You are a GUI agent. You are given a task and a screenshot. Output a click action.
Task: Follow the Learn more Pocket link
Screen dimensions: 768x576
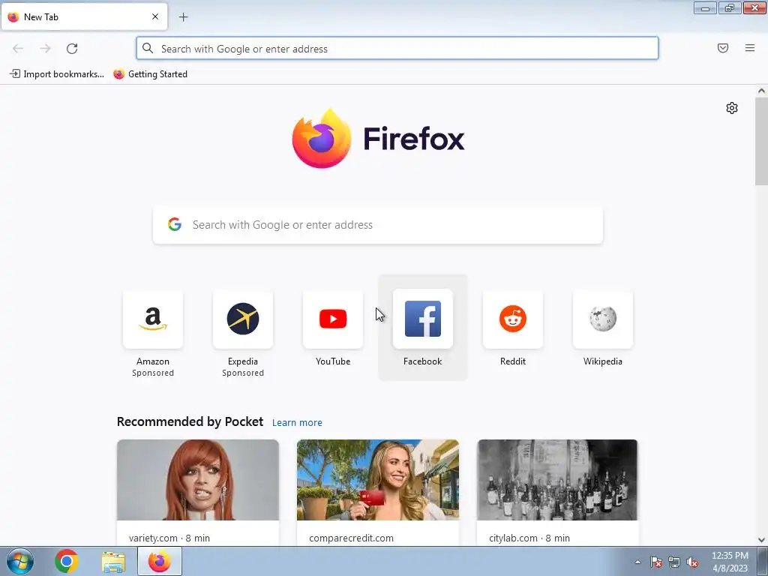tap(297, 423)
